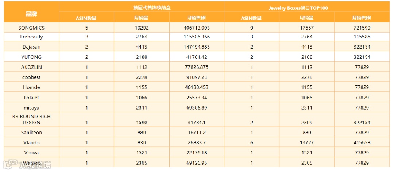The image size is (394, 172).
Task: Select the YUFONG brand cell
Action: coord(31,57)
